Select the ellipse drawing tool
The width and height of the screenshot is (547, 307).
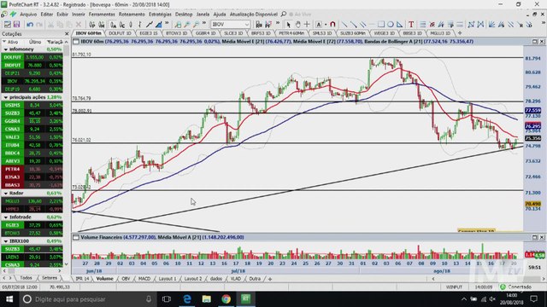tap(391, 25)
